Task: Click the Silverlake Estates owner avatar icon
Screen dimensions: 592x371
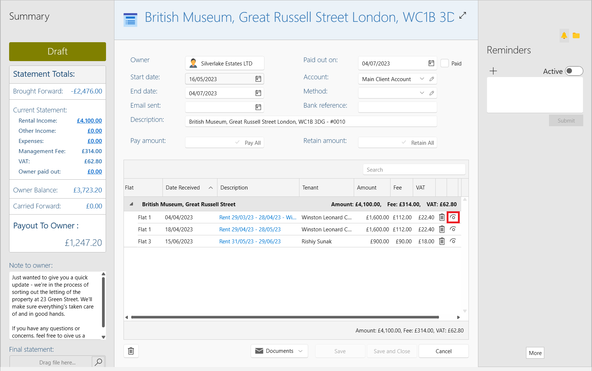Action: pyautogui.click(x=193, y=63)
